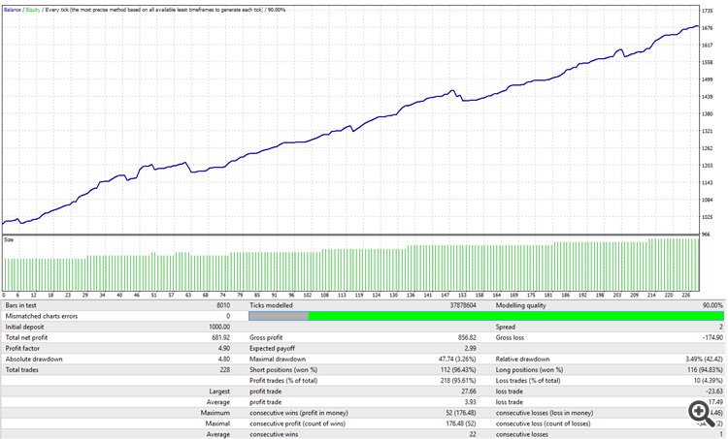Screen dimensions: 728x439
Task: Select the bars in test value 8010
Action: pos(223,305)
